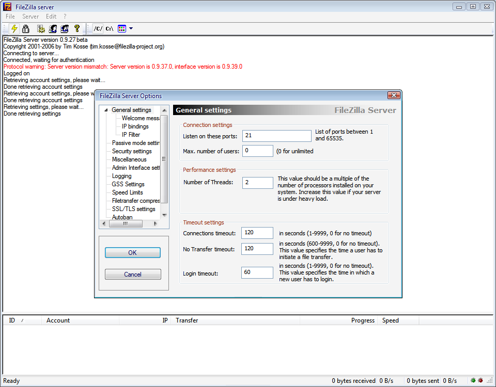Viewport: 496px width, 387px height.
Task: Select IP Filter in options tree
Action: (x=131, y=135)
